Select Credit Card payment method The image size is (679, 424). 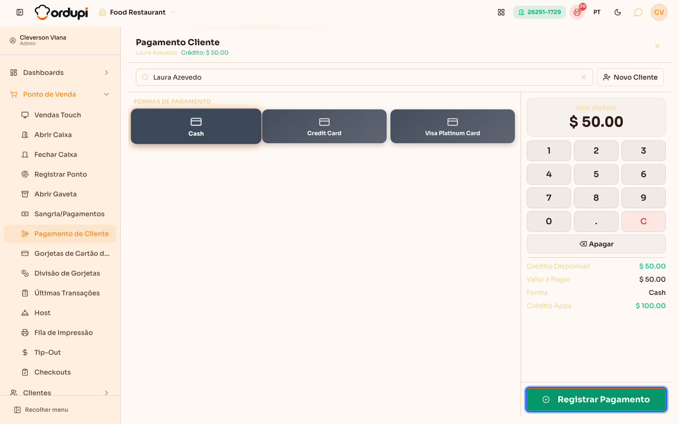(324, 126)
